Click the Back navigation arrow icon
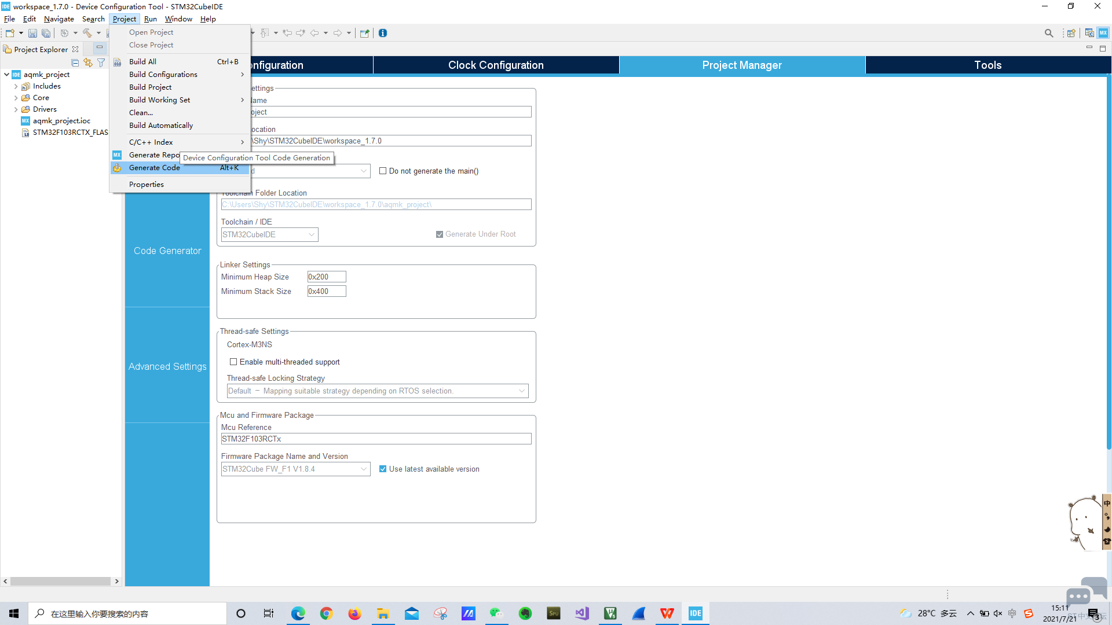Image resolution: width=1112 pixels, height=625 pixels. tap(314, 33)
